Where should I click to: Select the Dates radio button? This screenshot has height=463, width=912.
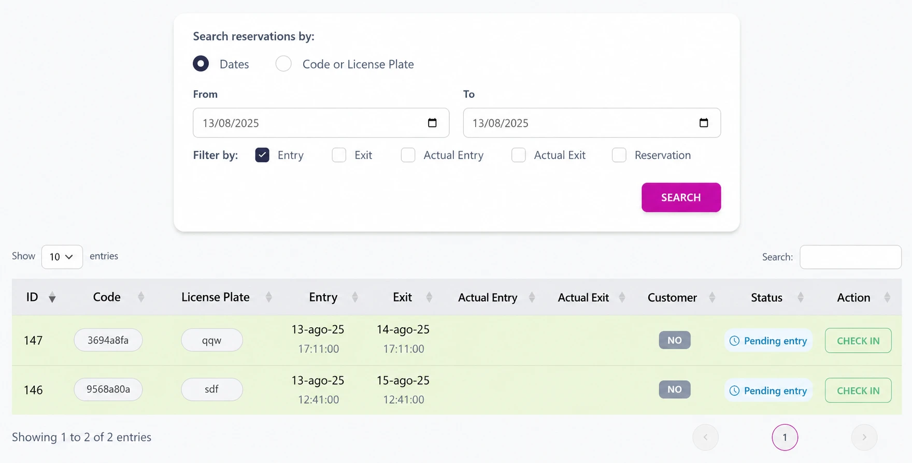[201, 64]
